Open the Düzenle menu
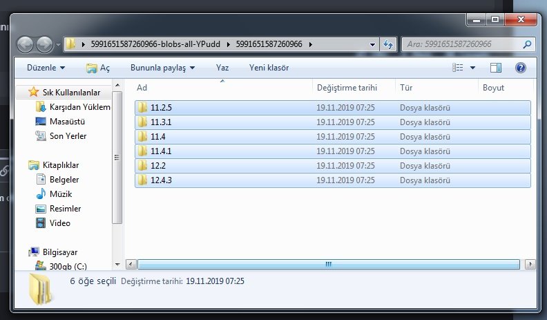This screenshot has height=320, width=547. [x=46, y=68]
